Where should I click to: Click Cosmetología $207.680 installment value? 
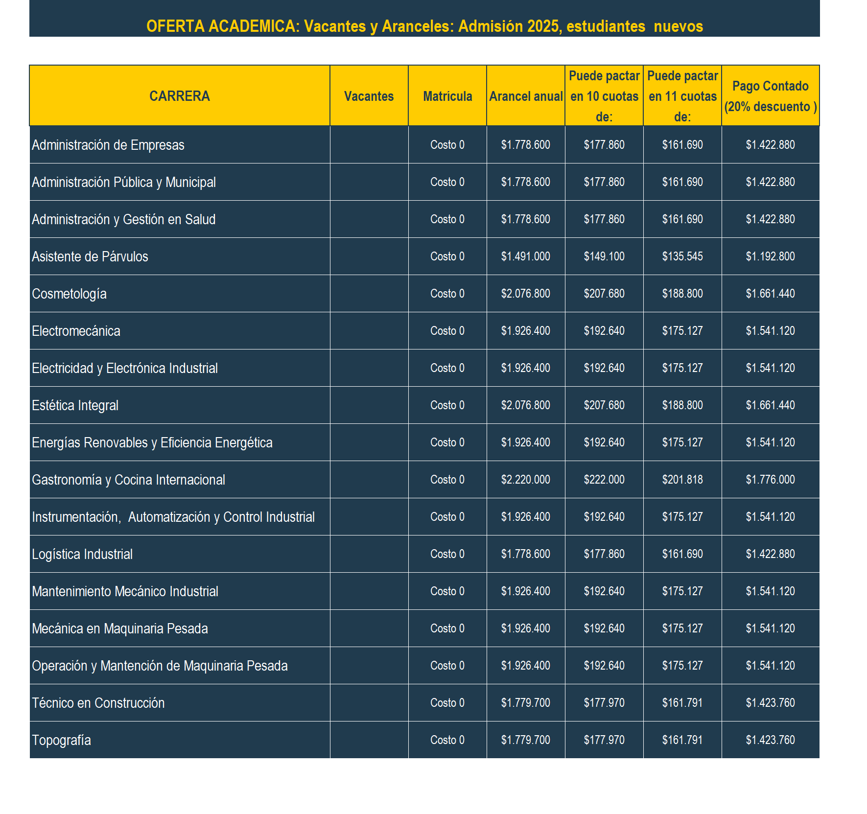click(x=604, y=294)
